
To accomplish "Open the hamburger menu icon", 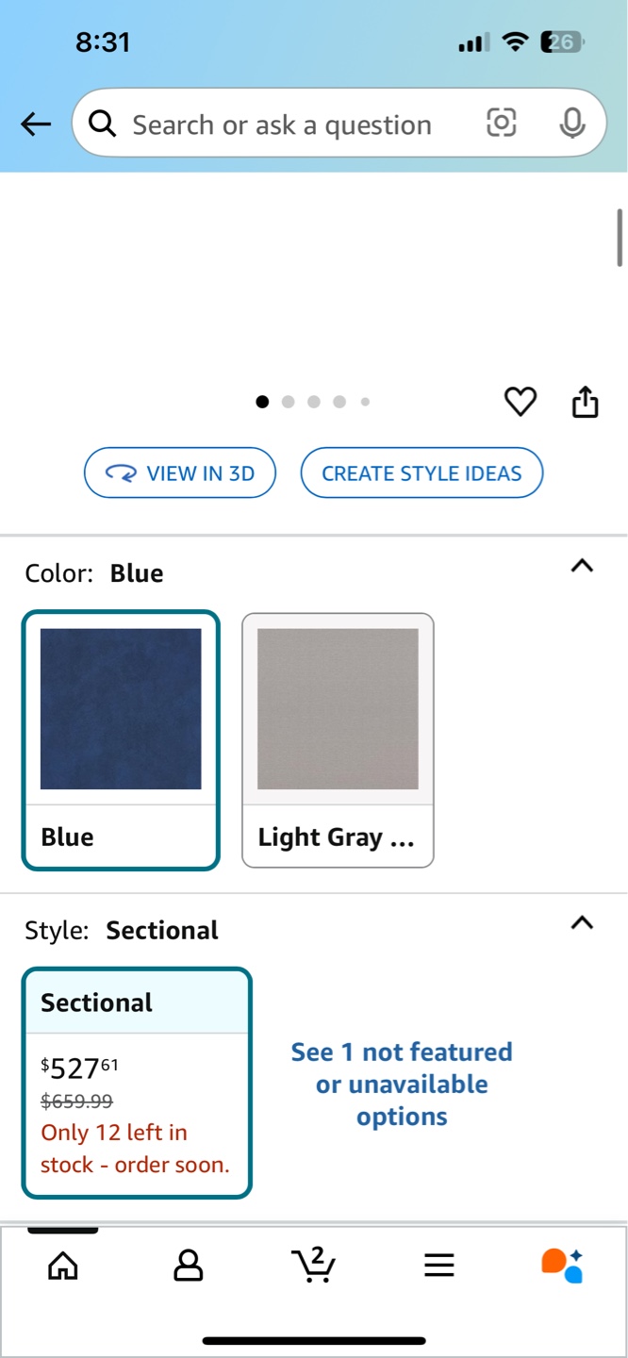I will [x=439, y=1266].
